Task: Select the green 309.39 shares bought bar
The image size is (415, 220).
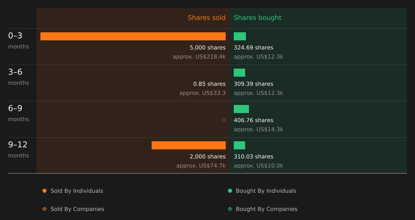Action: (x=239, y=73)
